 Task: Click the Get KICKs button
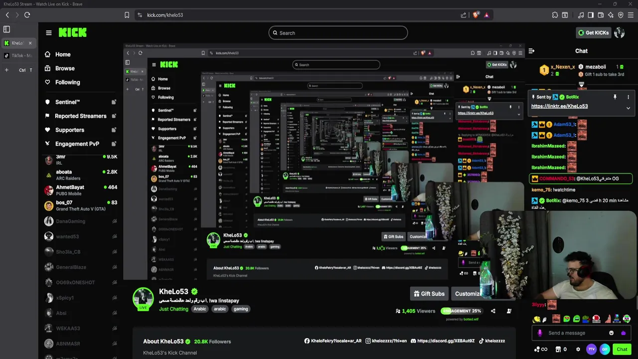pyautogui.click(x=593, y=33)
